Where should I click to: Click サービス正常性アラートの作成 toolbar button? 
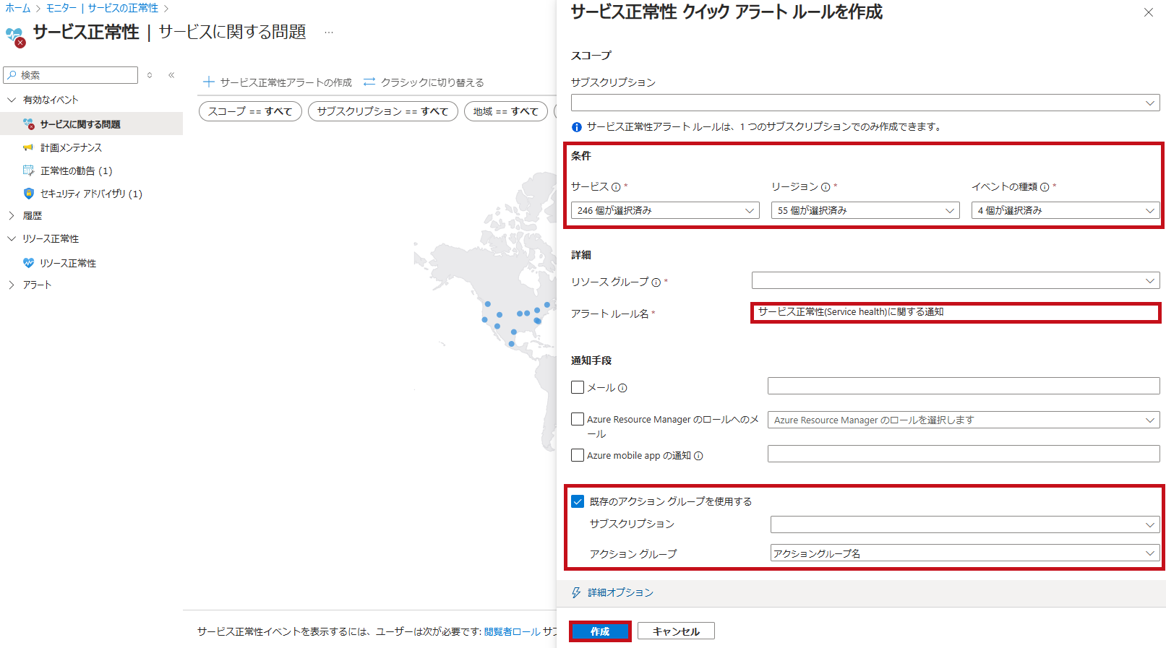pos(278,82)
